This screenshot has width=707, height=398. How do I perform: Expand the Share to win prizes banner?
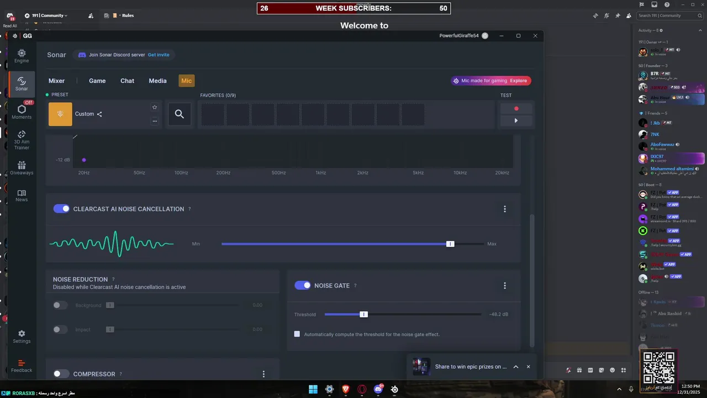click(x=516, y=366)
